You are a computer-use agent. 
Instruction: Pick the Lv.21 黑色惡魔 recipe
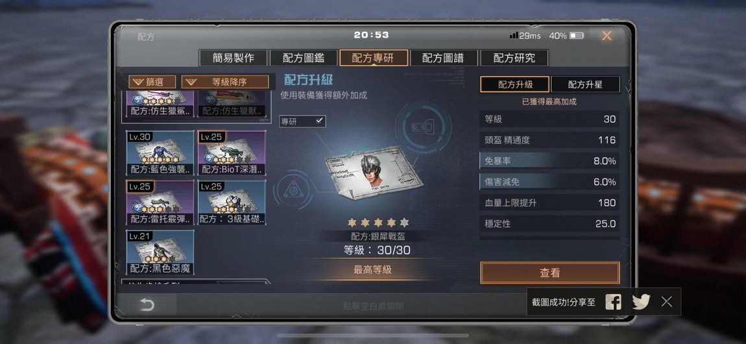(160, 252)
